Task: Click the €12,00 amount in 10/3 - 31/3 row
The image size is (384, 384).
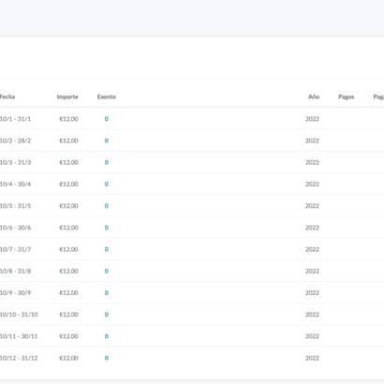Action: click(68, 162)
